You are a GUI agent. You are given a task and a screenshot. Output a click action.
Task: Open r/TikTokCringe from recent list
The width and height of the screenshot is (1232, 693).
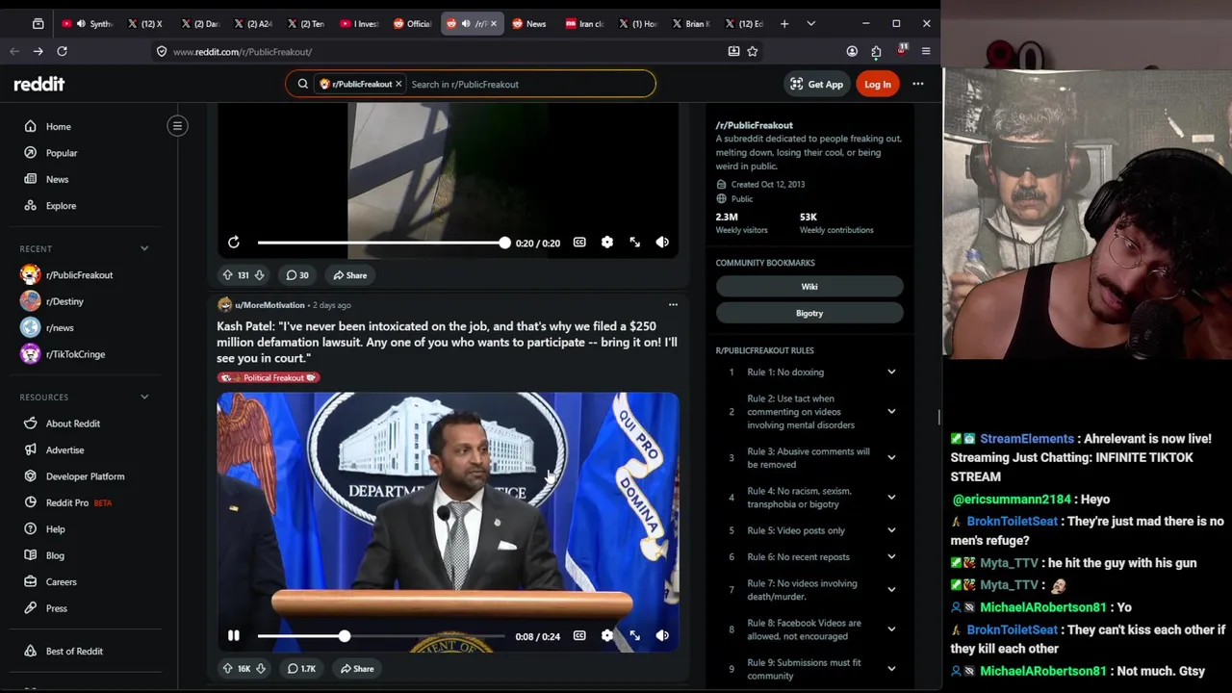pos(75,354)
